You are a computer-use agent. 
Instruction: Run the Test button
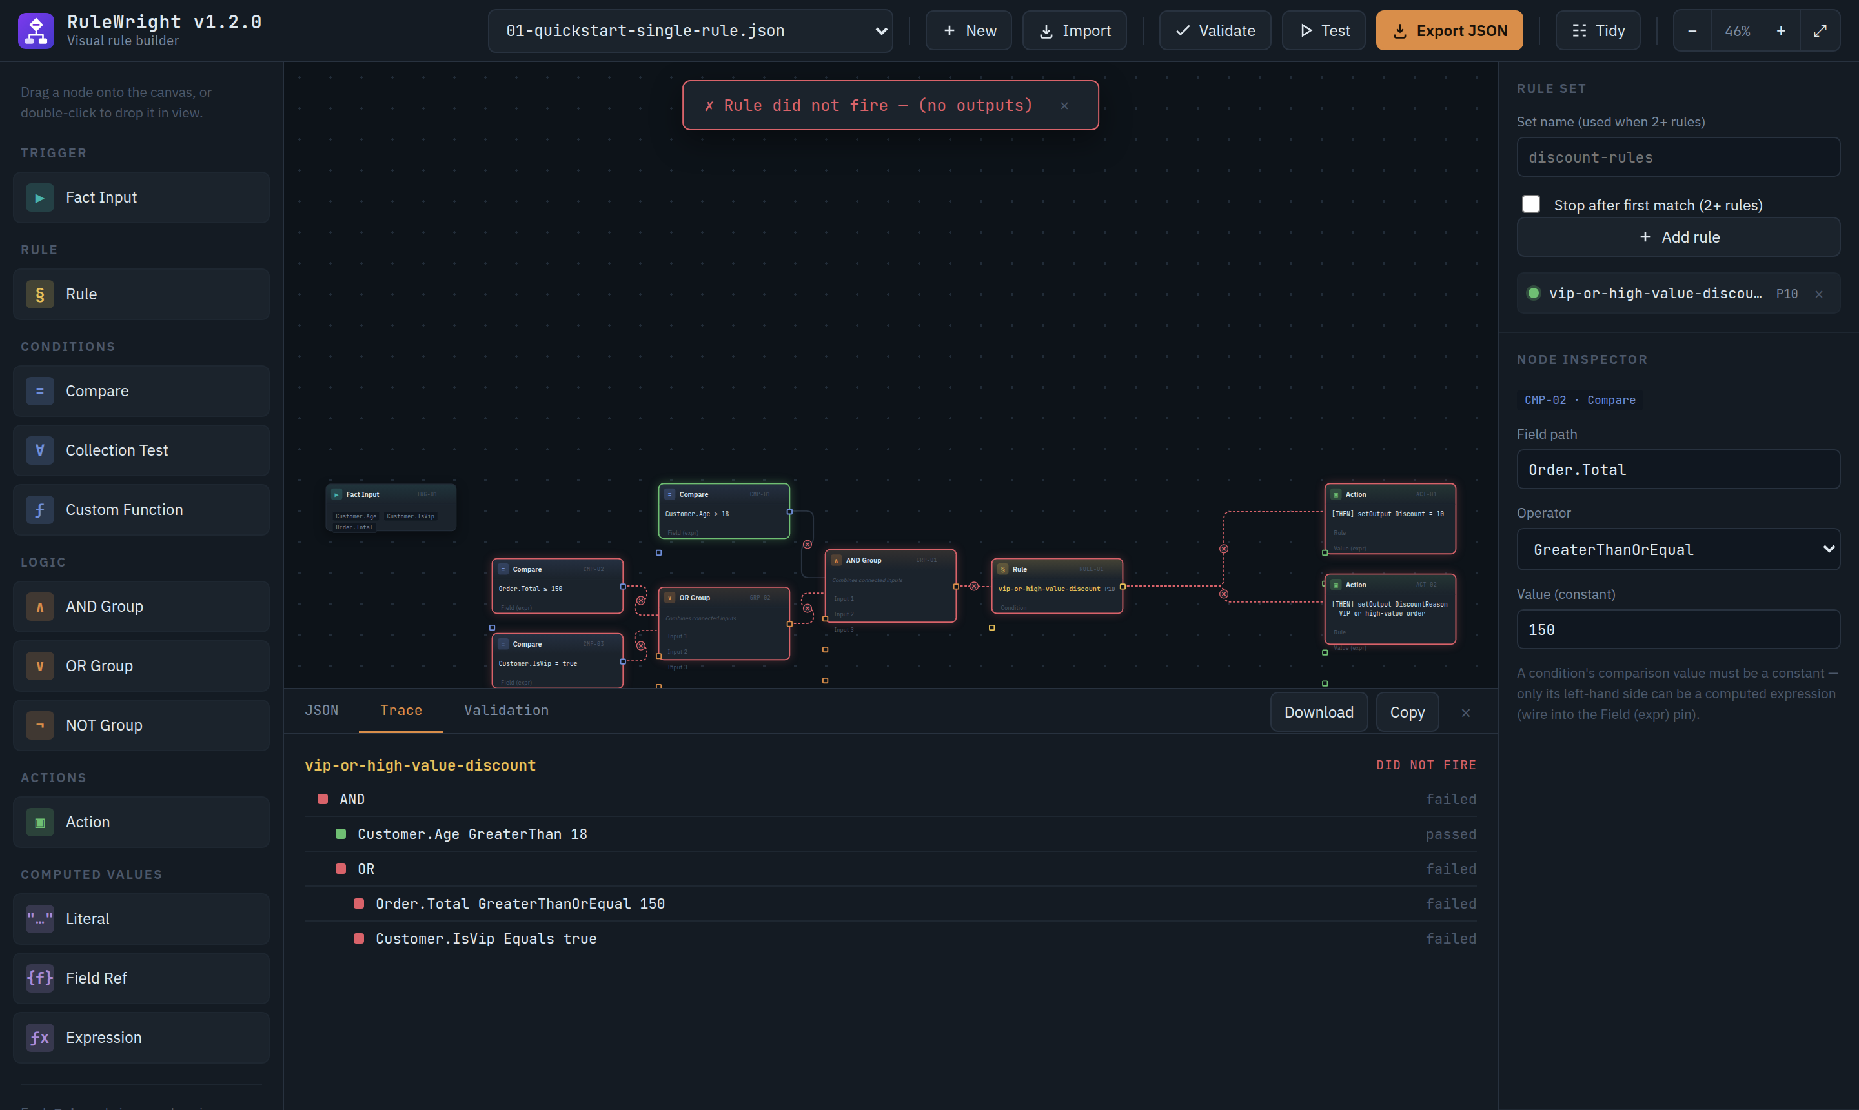click(1323, 31)
